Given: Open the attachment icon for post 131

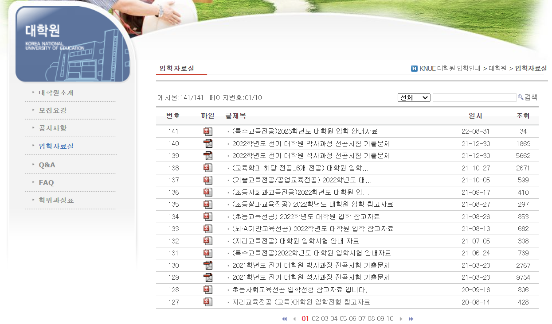Looking at the screenshot, I should pos(207,253).
